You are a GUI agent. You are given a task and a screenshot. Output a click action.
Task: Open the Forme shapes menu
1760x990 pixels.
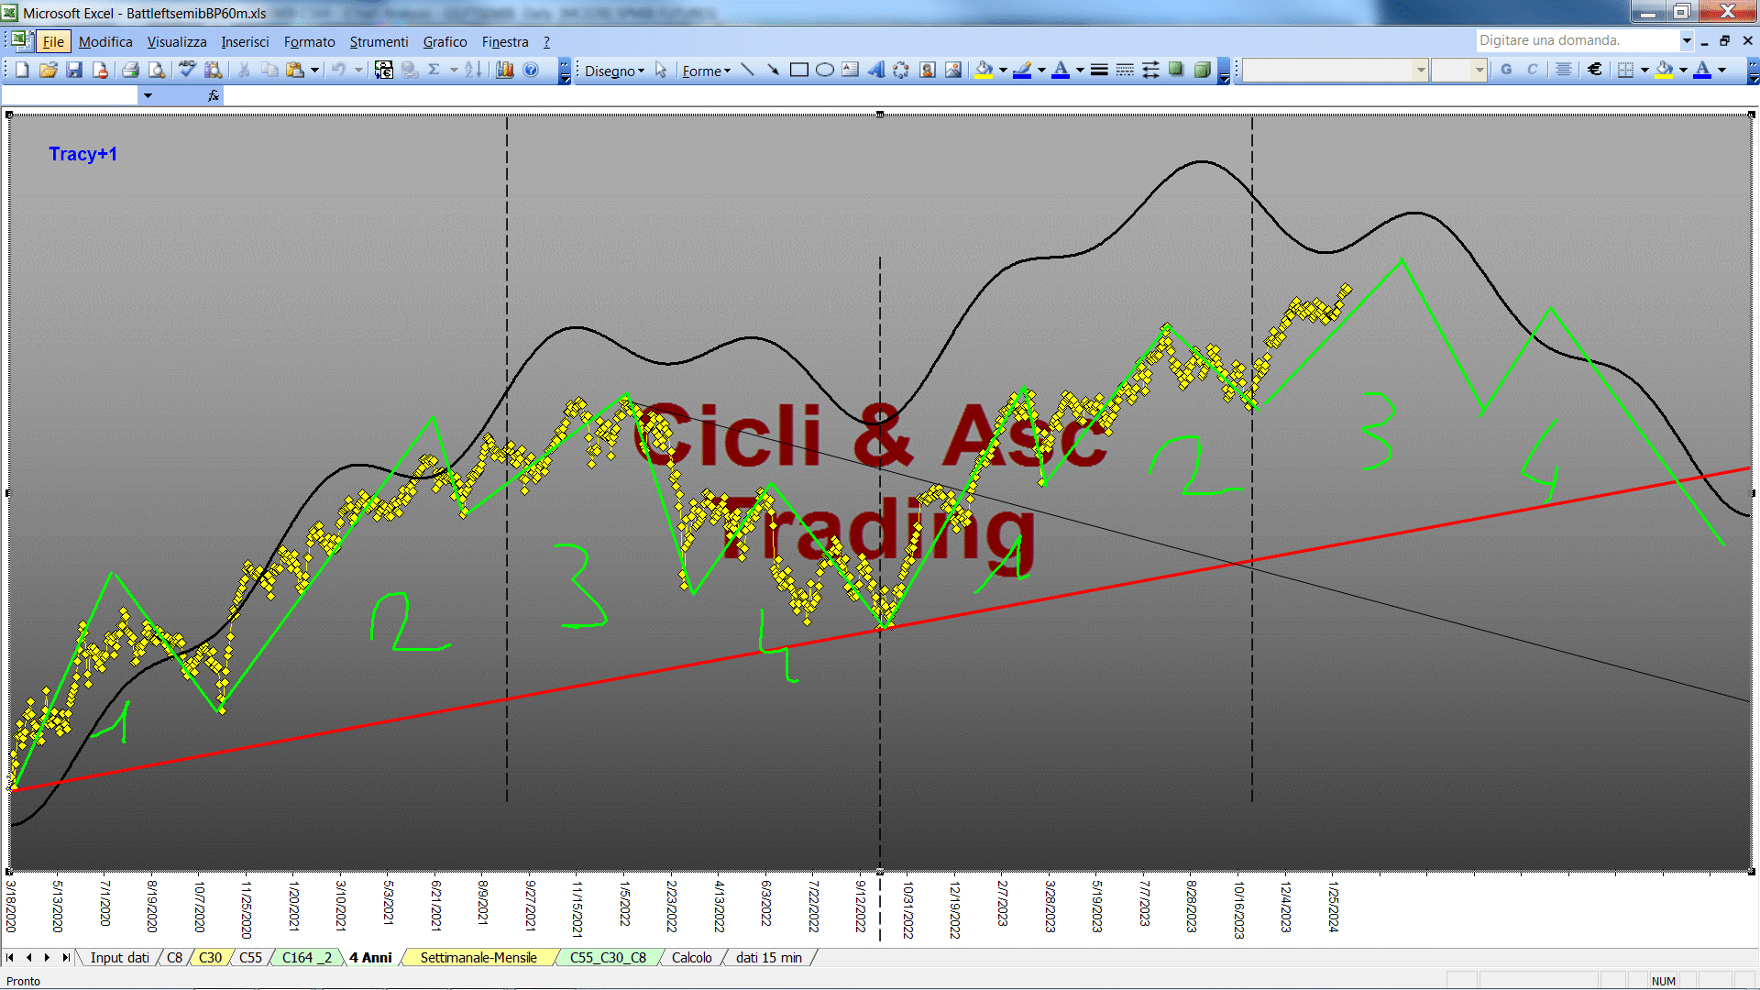click(706, 71)
